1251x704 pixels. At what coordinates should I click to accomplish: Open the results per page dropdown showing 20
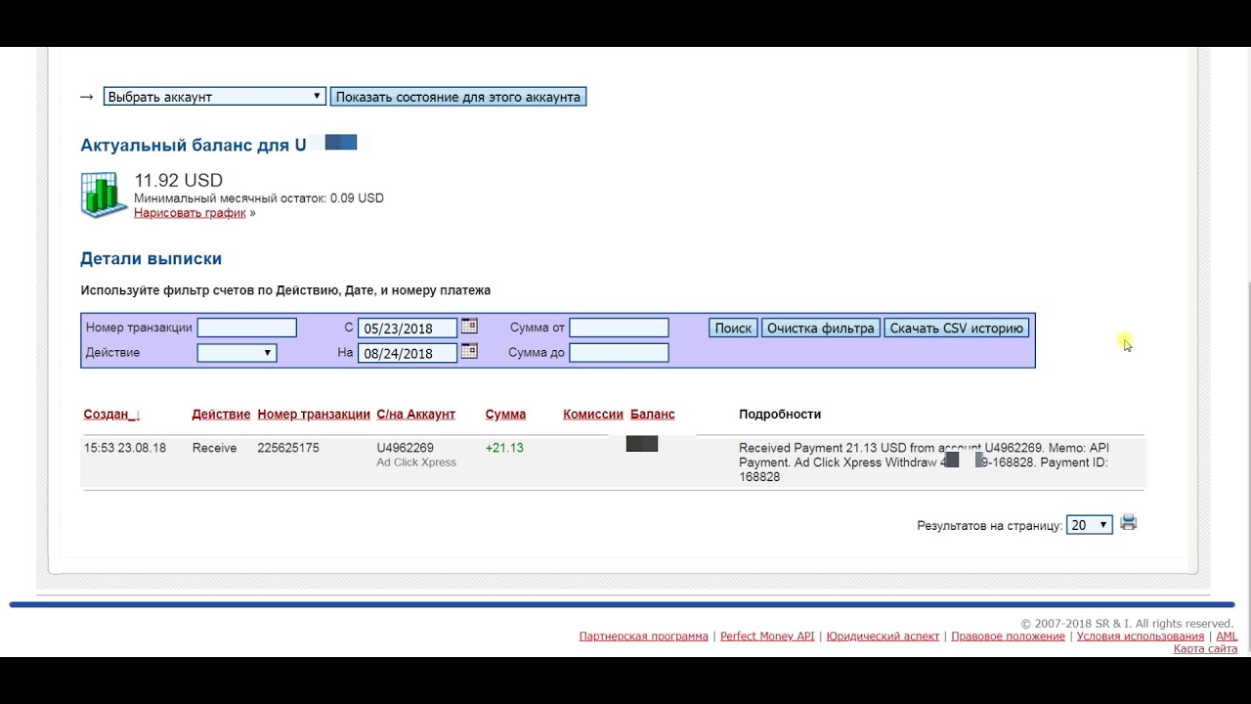1090,525
